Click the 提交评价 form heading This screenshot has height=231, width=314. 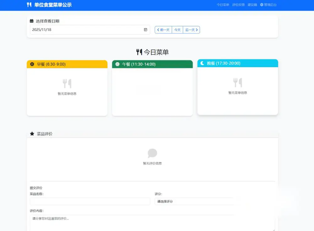(x=36, y=188)
